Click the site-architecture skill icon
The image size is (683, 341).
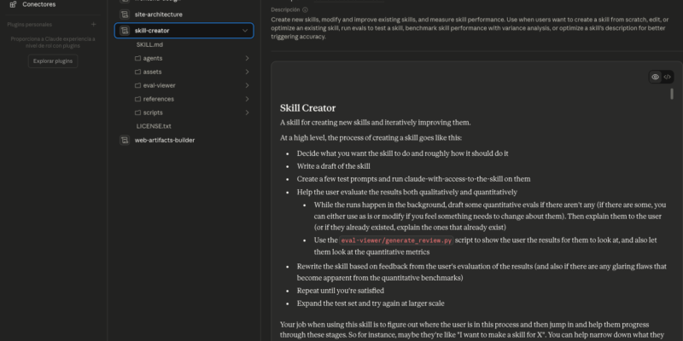[125, 14]
